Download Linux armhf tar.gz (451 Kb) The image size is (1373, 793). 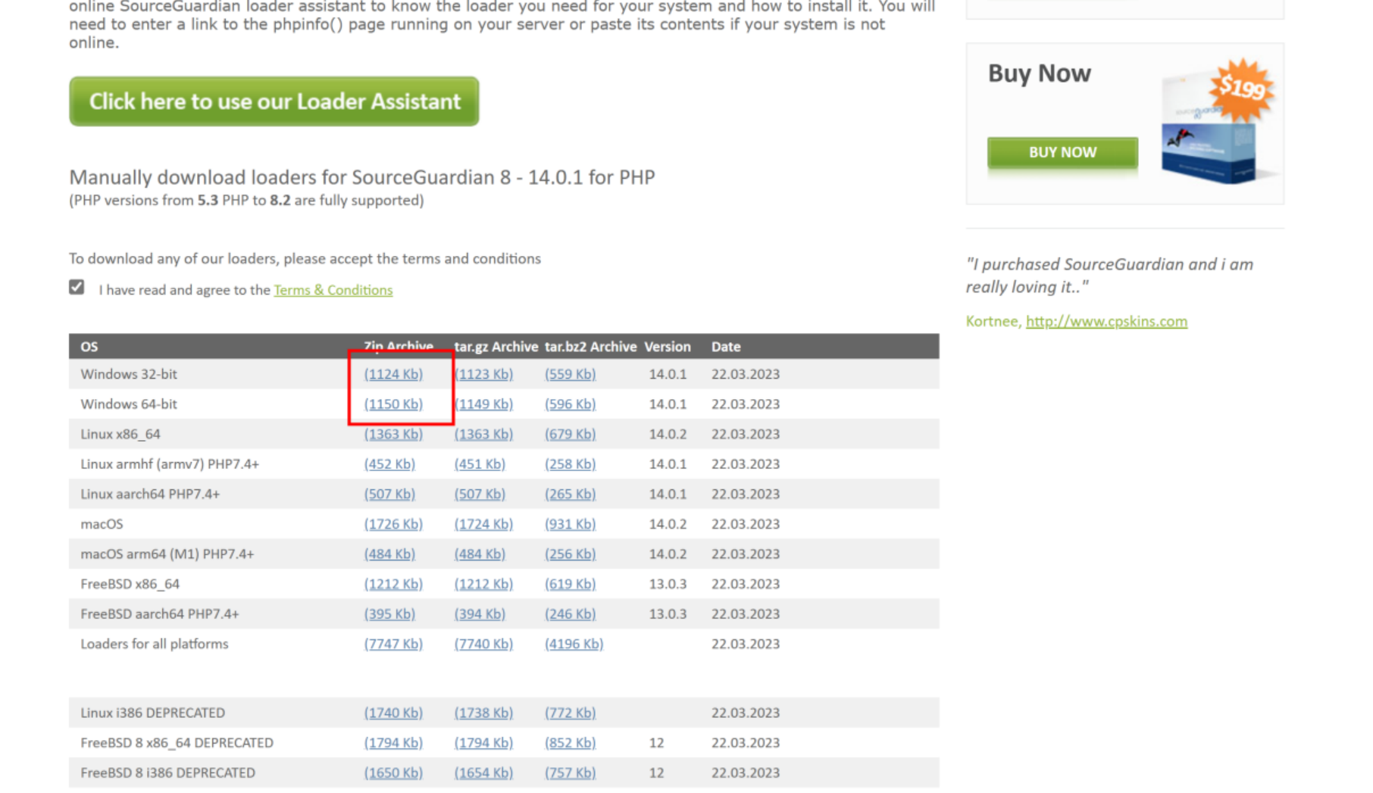(480, 464)
